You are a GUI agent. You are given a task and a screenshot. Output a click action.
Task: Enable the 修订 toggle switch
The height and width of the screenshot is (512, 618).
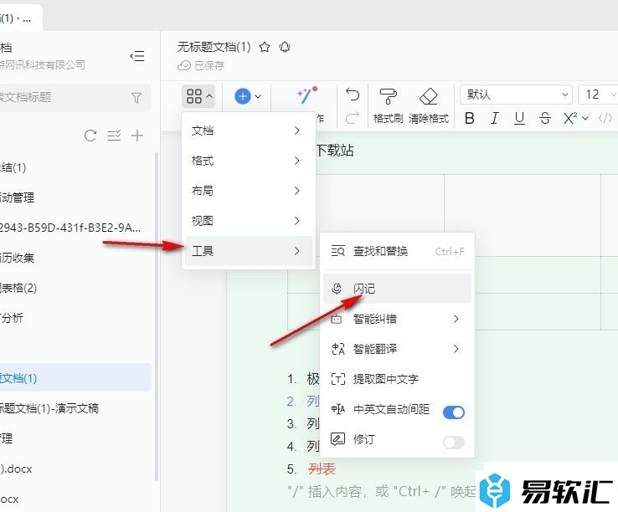453,442
